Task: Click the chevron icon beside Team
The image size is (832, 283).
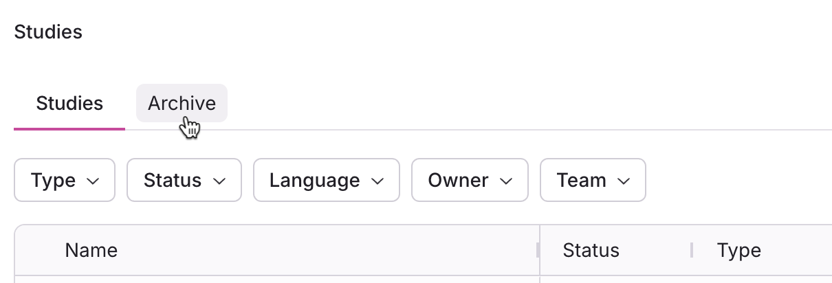Action: click(x=624, y=181)
